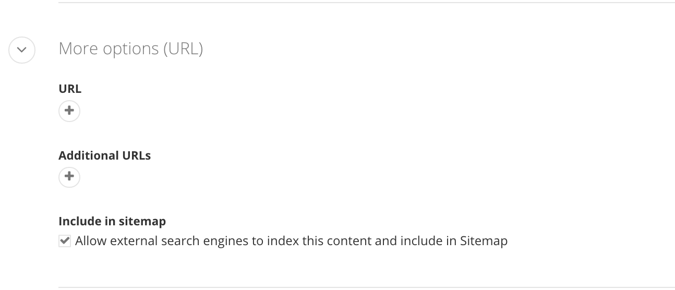
Task: Toggle the More options (URL) heading
Action: click(x=130, y=49)
